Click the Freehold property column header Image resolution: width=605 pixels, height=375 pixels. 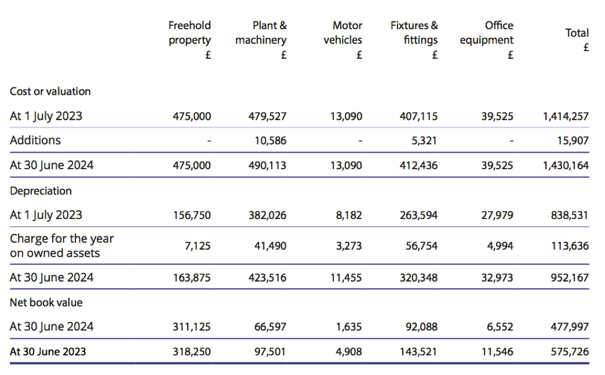click(190, 33)
